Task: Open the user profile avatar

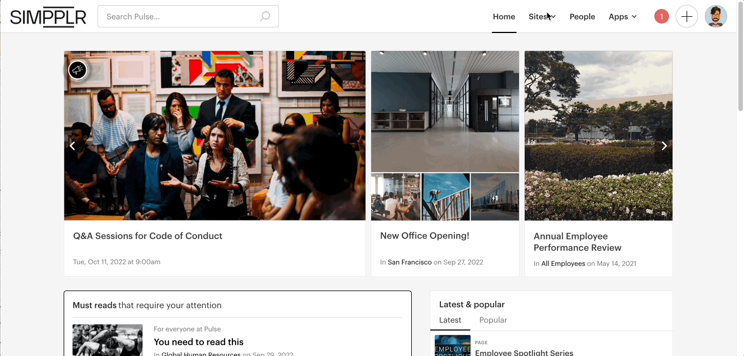Action: (716, 17)
